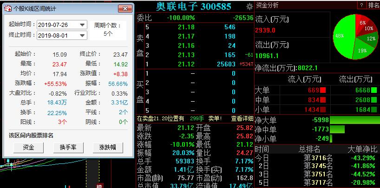The height and width of the screenshot is (188, 380).
Task: Click the 排名 tab in 资金分析 panel
Action: [x=373, y=5]
